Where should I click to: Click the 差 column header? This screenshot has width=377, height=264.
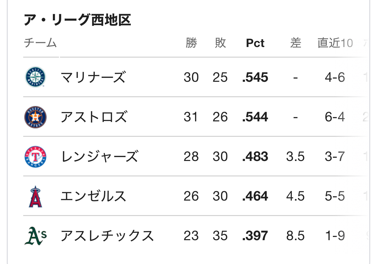295,43
